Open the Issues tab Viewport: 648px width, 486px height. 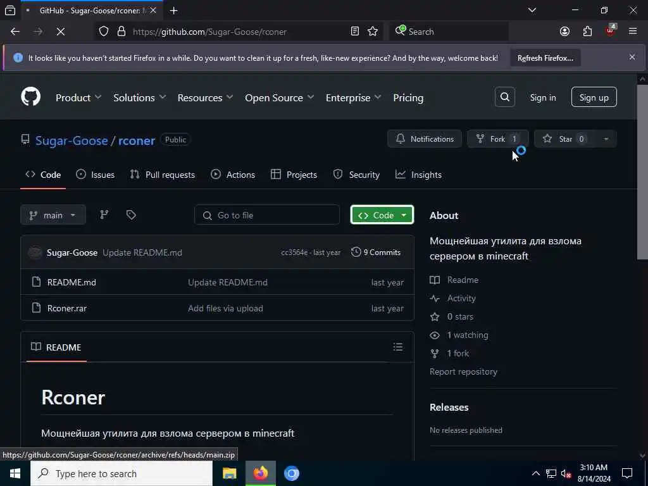(95, 175)
